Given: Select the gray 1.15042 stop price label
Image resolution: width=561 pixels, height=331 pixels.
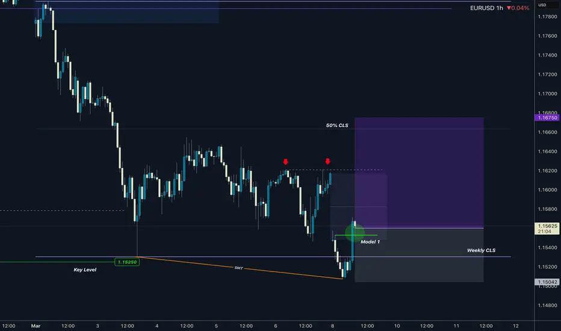Looking at the screenshot, I should coord(547,282).
